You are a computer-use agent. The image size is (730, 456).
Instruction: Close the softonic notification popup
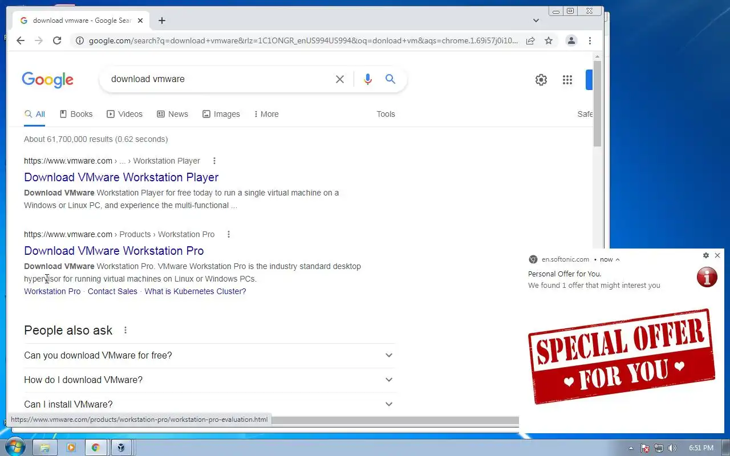[717, 255]
